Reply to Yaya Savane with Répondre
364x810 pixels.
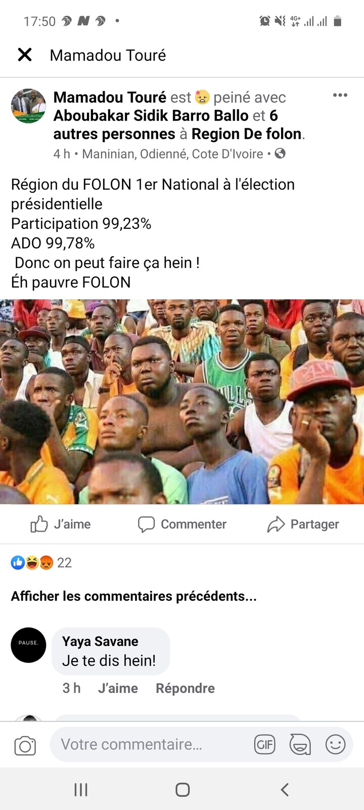point(185,688)
